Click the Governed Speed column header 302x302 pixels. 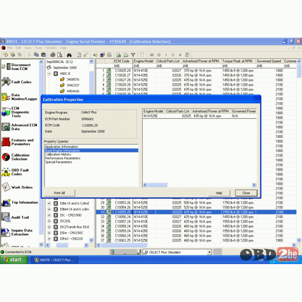(269, 61)
